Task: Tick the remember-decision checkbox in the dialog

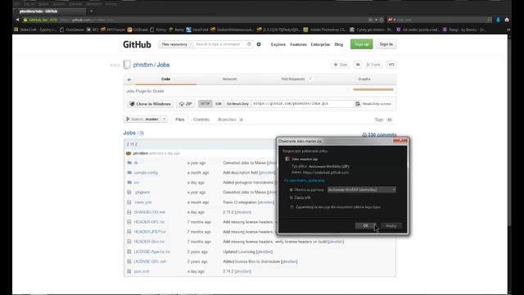Action: click(291, 207)
